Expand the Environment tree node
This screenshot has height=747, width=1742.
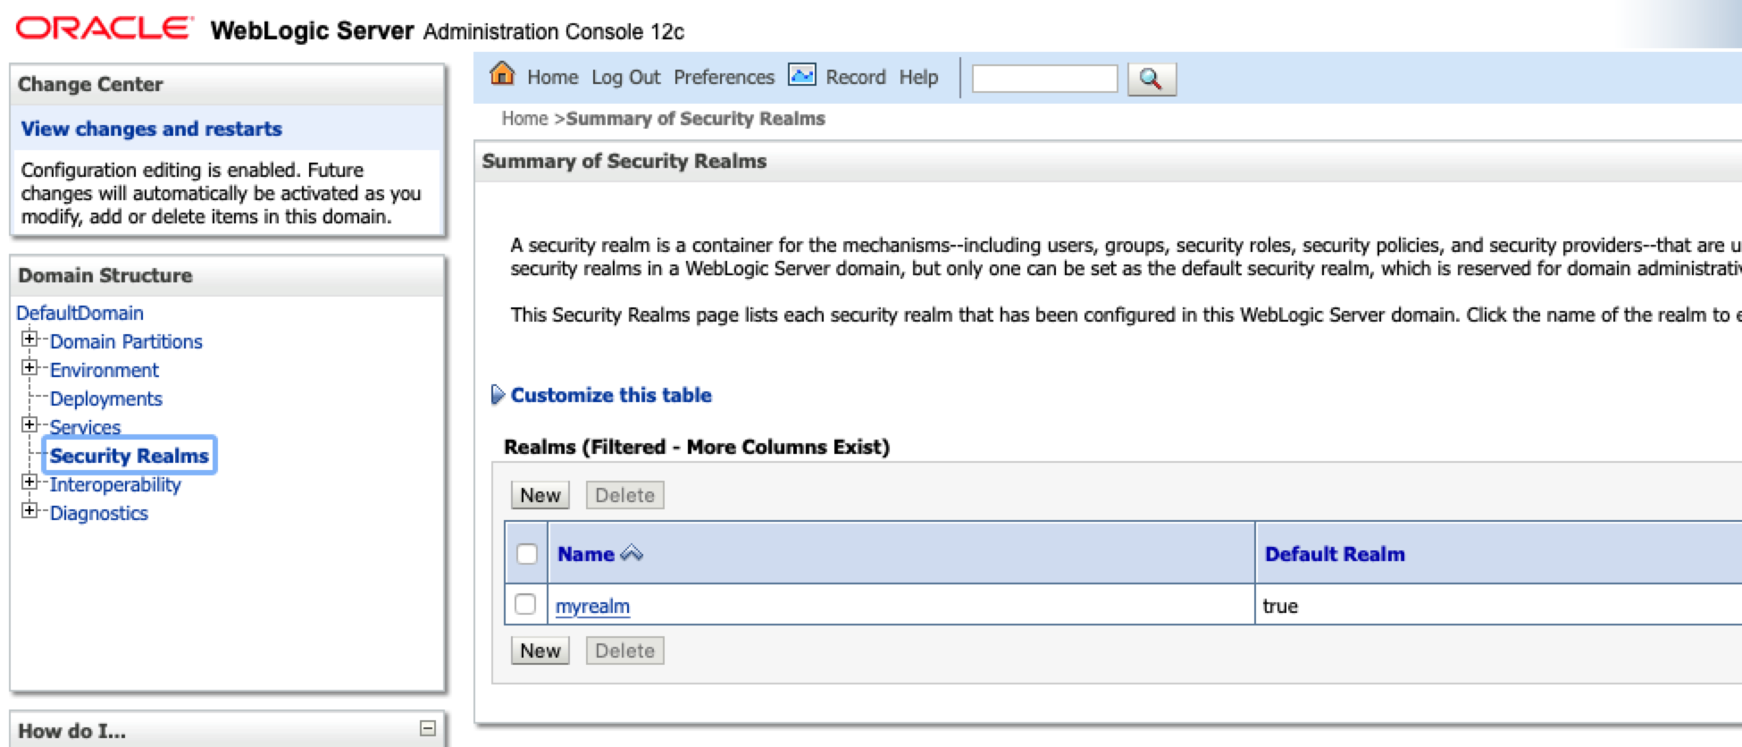click(x=29, y=368)
